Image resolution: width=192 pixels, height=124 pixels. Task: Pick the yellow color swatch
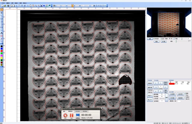(1, 58)
